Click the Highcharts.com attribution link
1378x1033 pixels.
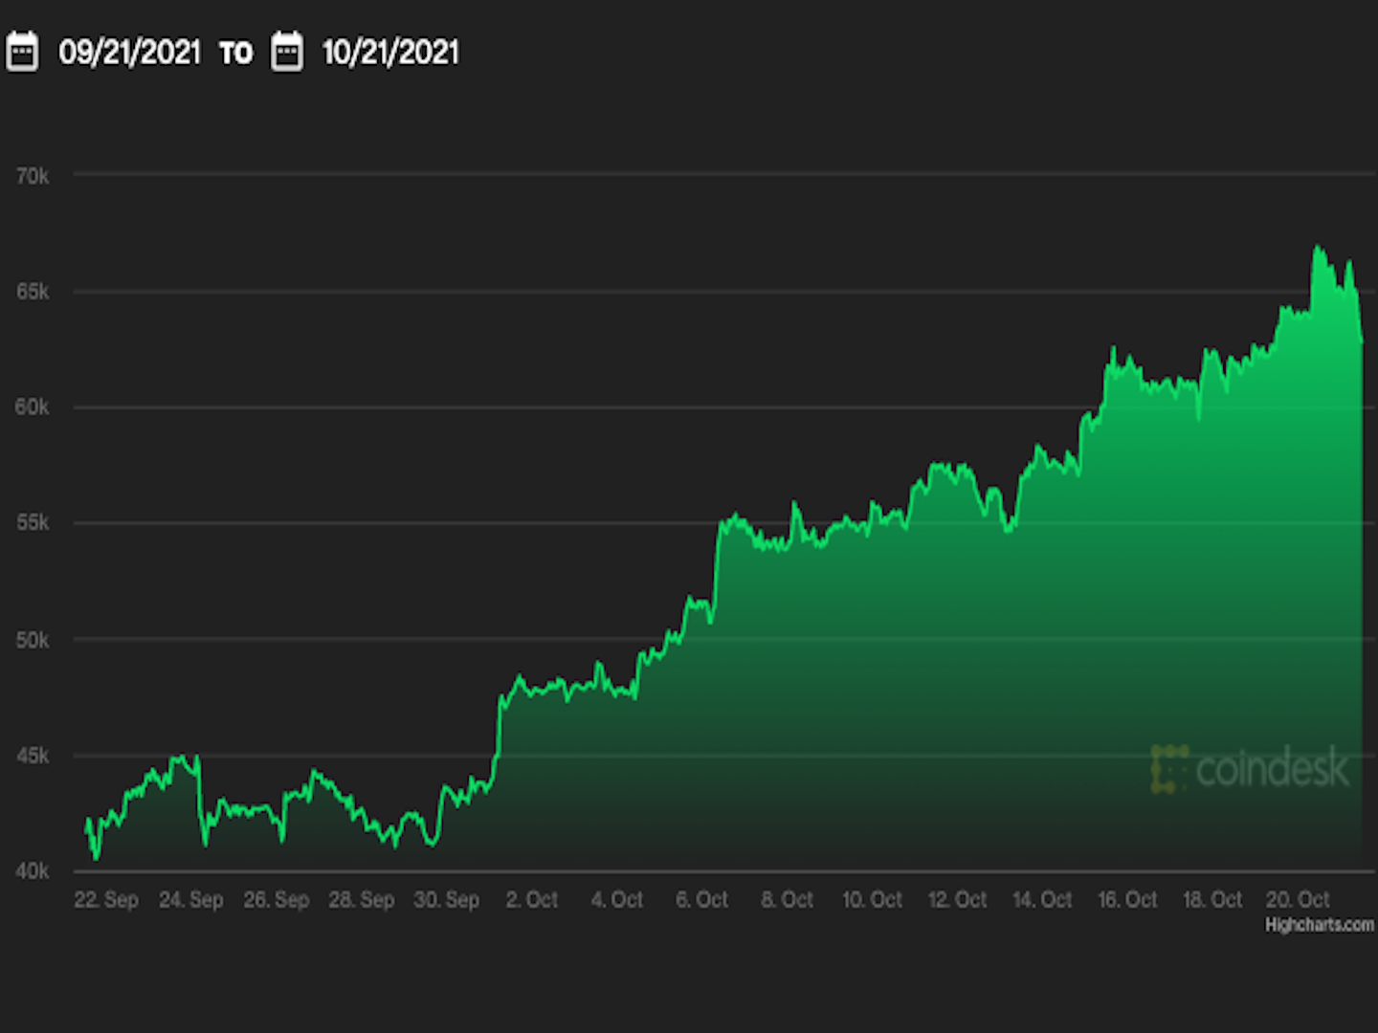pos(1318,924)
